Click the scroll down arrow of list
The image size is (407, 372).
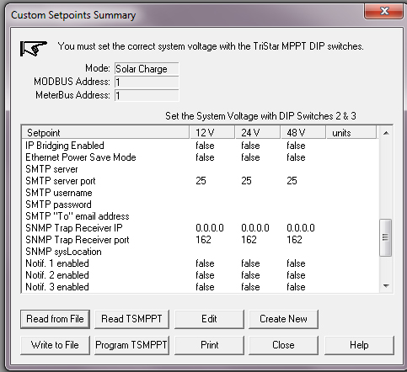click(x=386, y=286)
